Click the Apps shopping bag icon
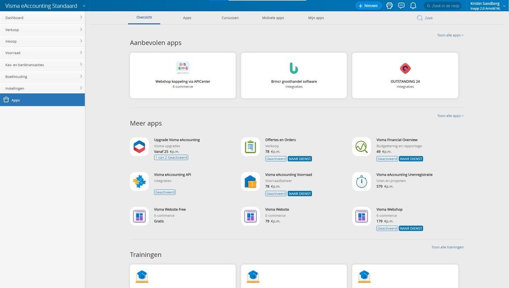Viewport: 509px width, 288px height. click(x=6, y=100)
